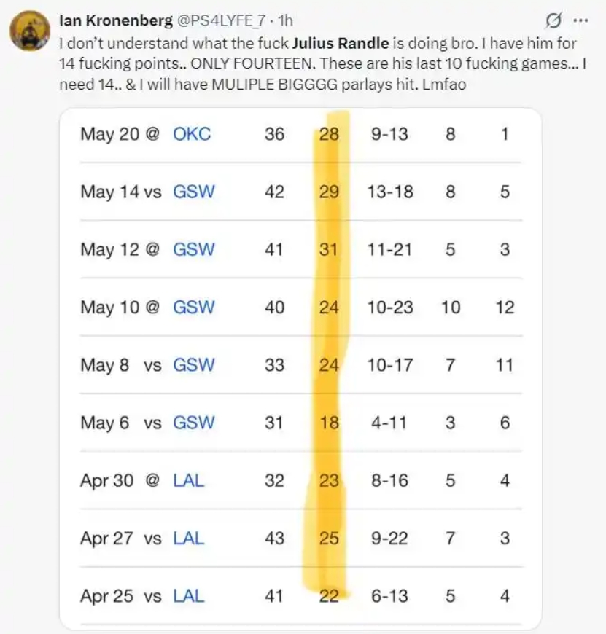This screenshot has height=634, width=606.
Task: Click bold Julius Randle text
Action: coord(341,43)
